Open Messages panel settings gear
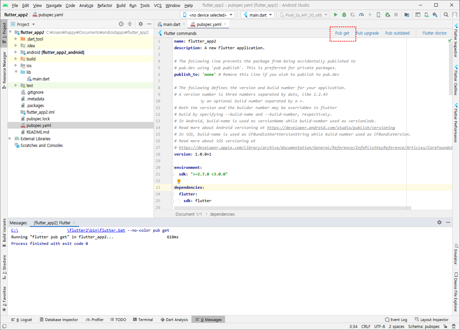460x330 pixels. 439,222
